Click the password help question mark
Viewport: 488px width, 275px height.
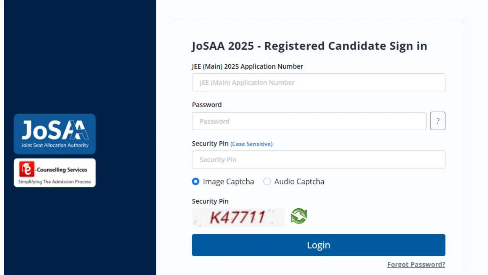click(438, 121)
